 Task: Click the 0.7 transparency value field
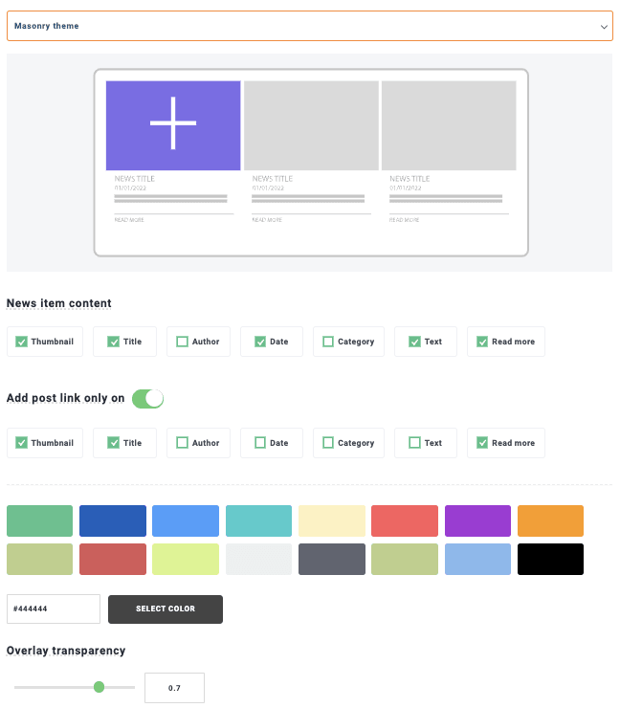(x=174, y=688)
